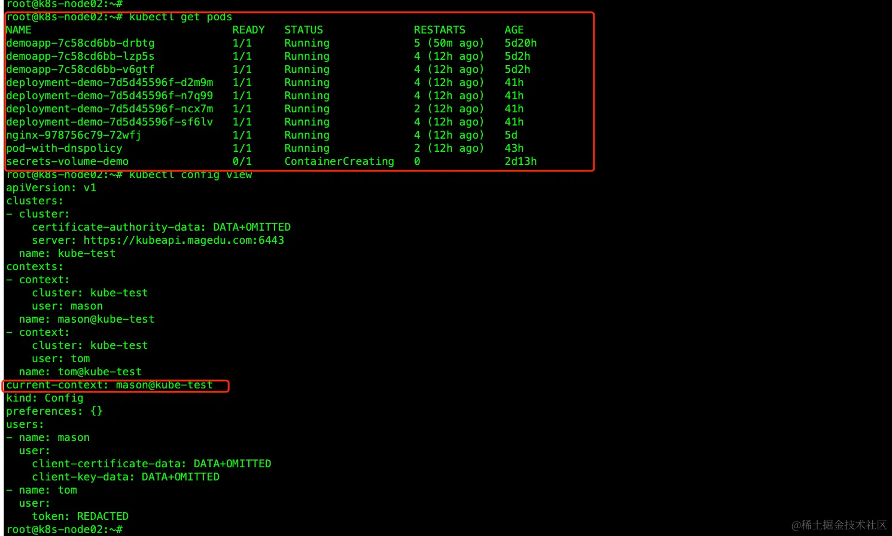Image resolution: width=892 pixels, height=536 pixels.
Task: Click age value 43h
Action: pos(514,148)
